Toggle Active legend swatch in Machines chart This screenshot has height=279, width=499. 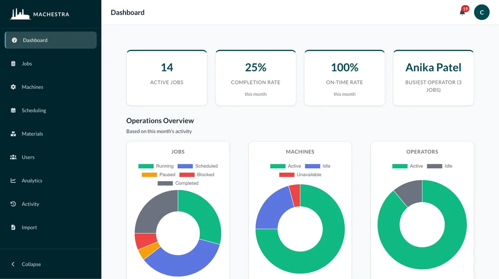278,166
